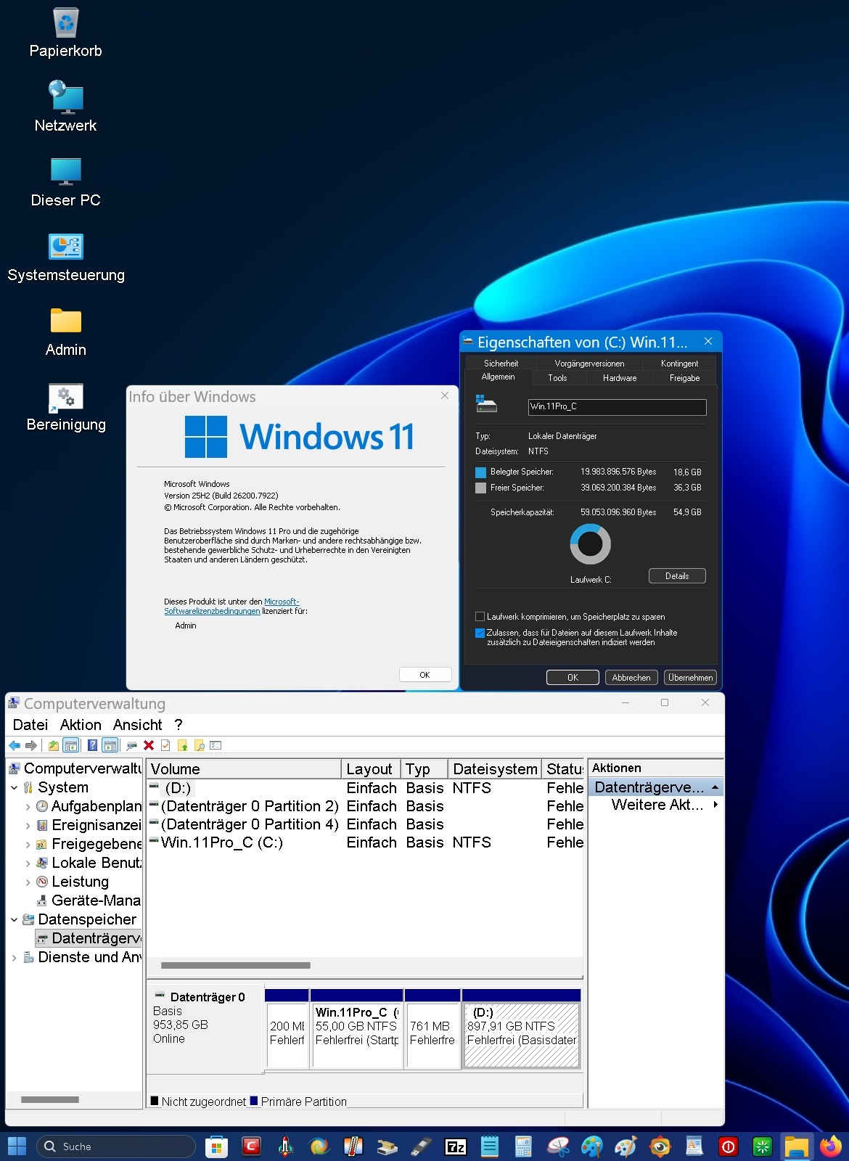The image size is (849, 1161).
Task: Expand the Aufgabenplanung tree node
Action: coord(28,806)
